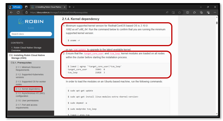
Task: Click the yum update code text
Action: click(x=80, y=50)
